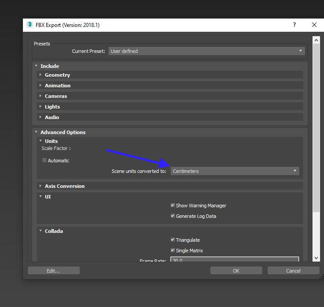Uncheck Show Warning Manager
Screen dimensions: 324x307
[x=173, y=206]
